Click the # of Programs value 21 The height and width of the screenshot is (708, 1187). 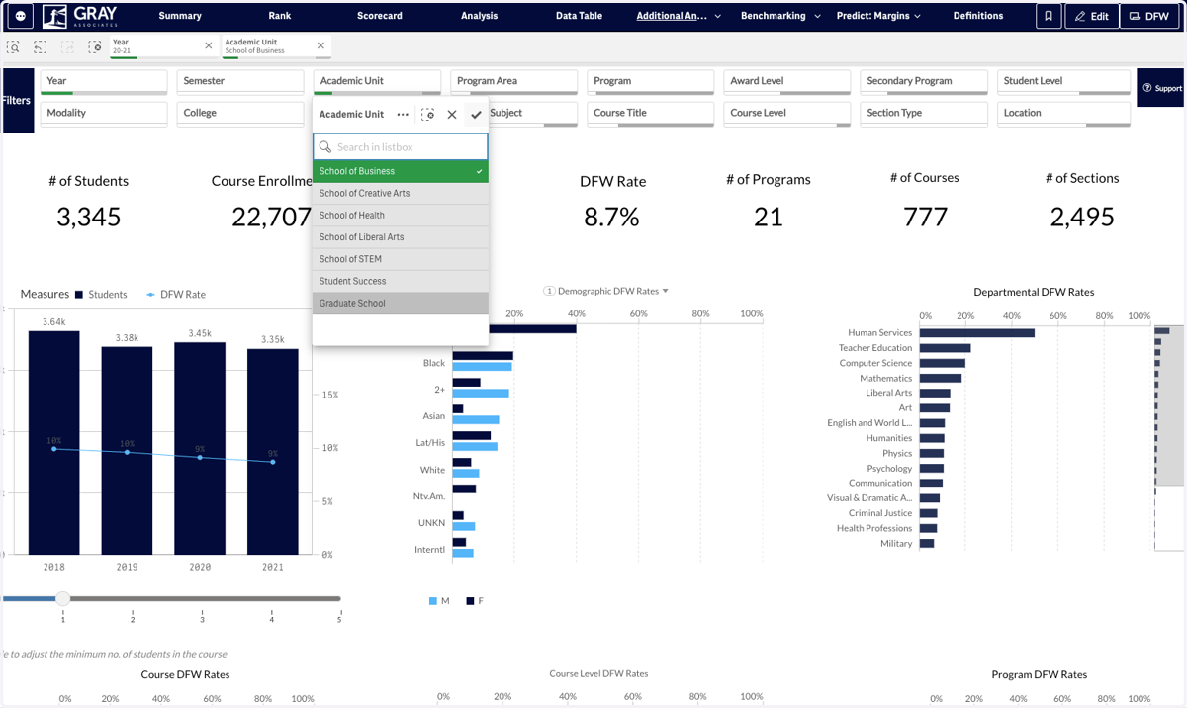768,217
